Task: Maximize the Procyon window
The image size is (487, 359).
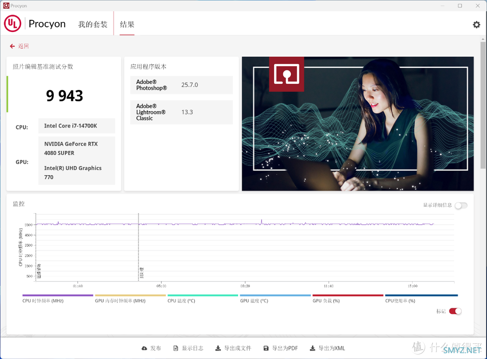Action: (x=460, y=5)
